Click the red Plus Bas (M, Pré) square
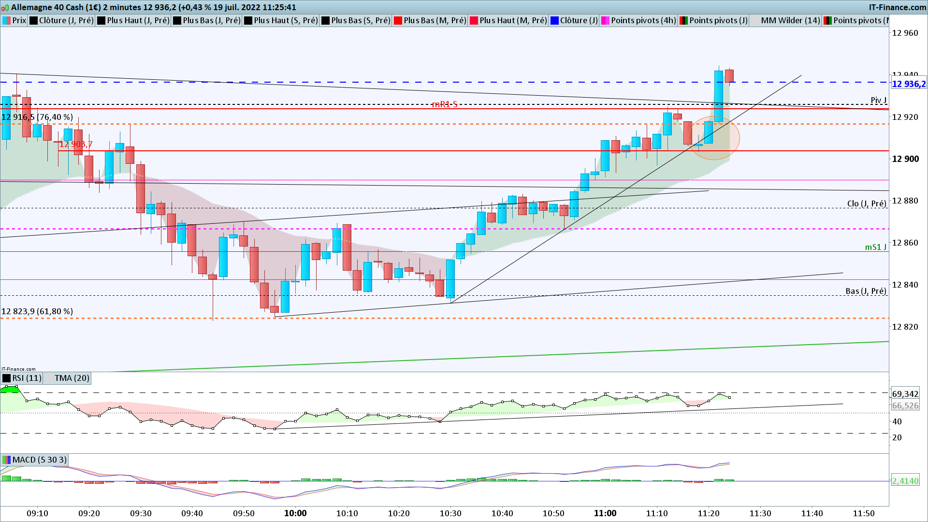928x522 pixels. (398, 20)
